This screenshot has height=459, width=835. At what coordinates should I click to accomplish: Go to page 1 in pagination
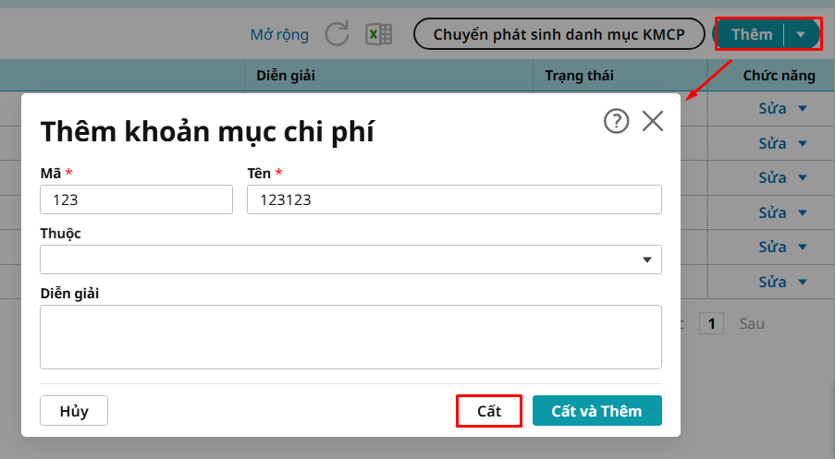tap(711, 324)
